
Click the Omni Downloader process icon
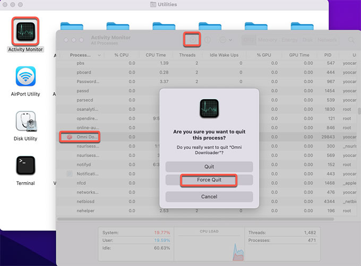tap(70, 137)
